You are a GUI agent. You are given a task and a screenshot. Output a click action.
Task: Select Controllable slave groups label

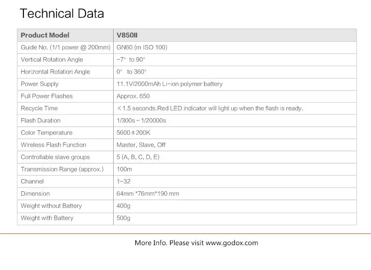tap(55, 157)
